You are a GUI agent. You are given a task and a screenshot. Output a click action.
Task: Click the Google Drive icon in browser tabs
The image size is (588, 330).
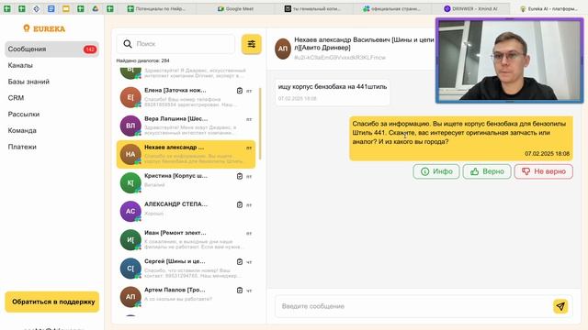(96, 8)
